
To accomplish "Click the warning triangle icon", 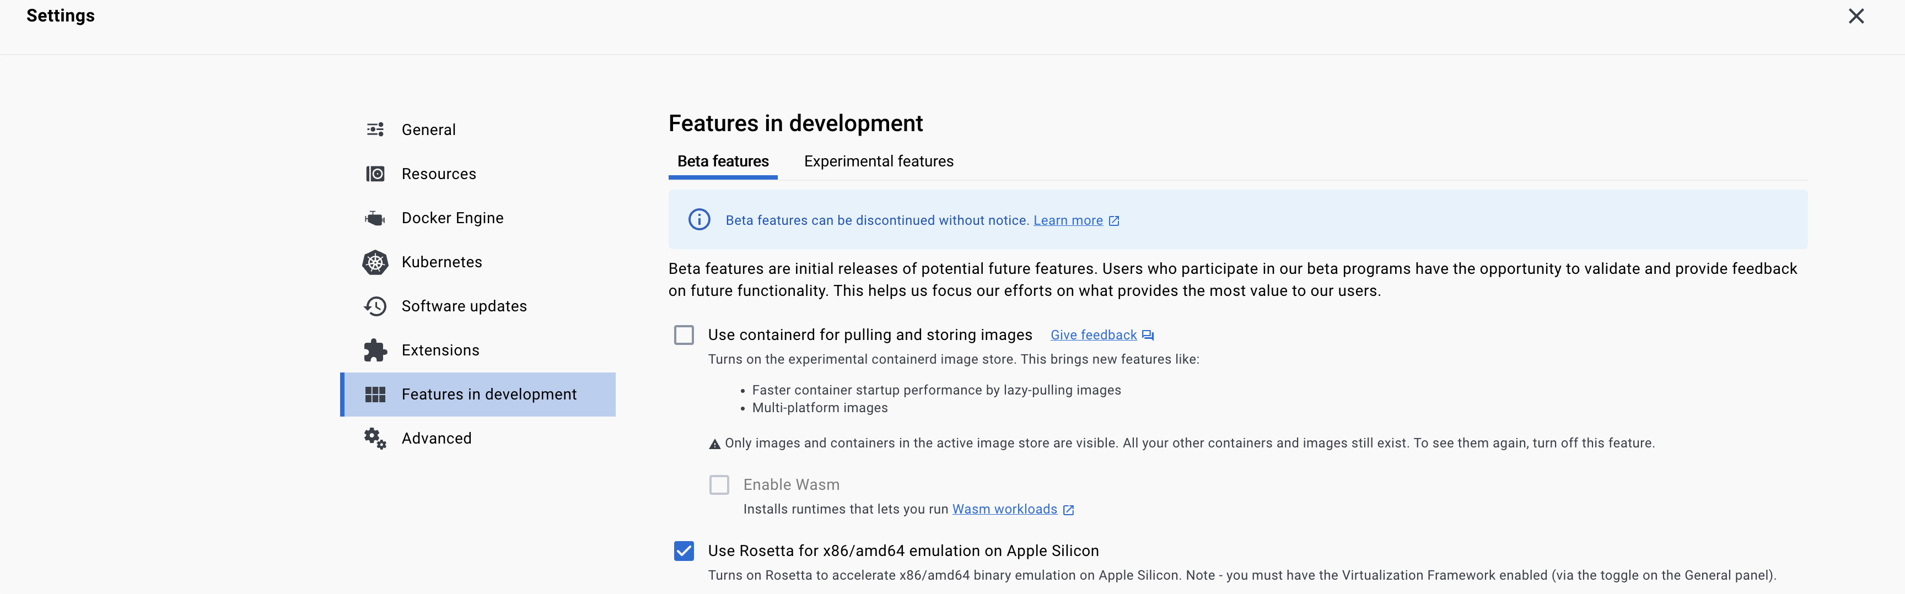I will point(714,444).
